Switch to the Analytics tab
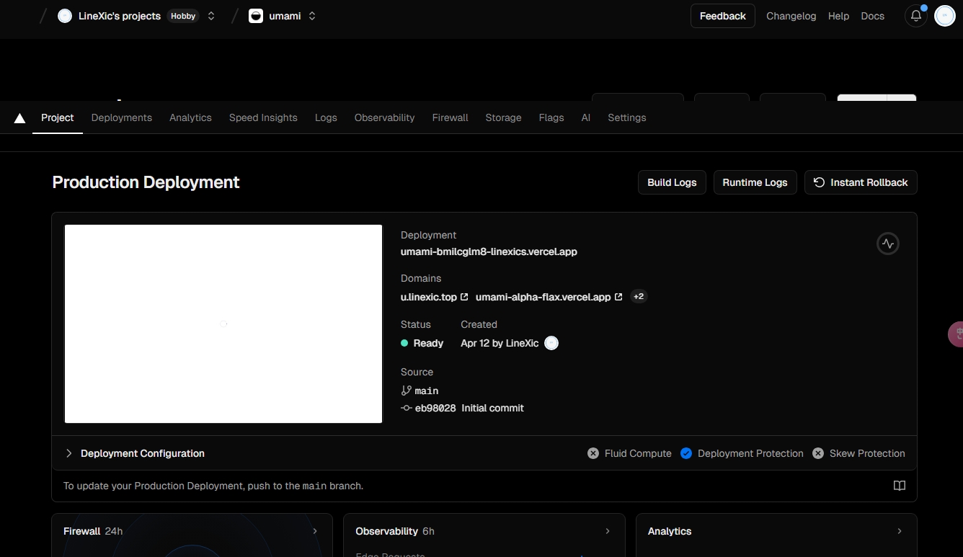 pos(190,117)
